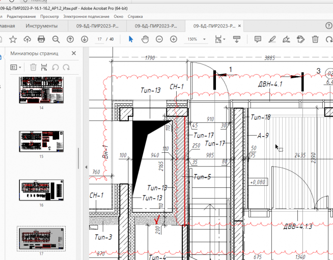The image size is (333, 260).
Task: Open the Просмотр menu
Action: click(49, 17)
